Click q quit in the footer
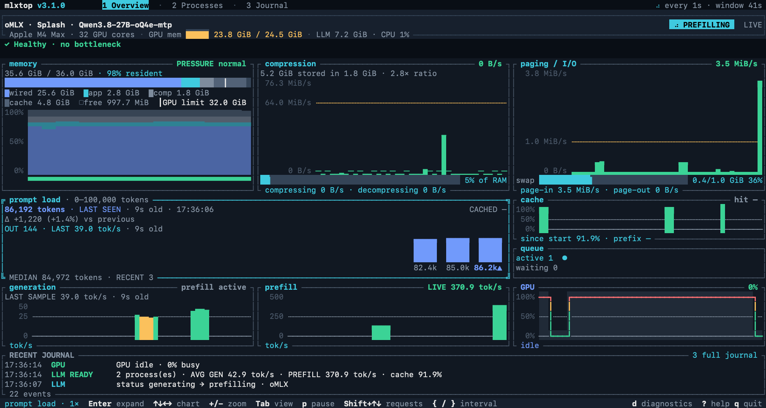This screenshot has width=766, height=408. [x=748, y=404]
